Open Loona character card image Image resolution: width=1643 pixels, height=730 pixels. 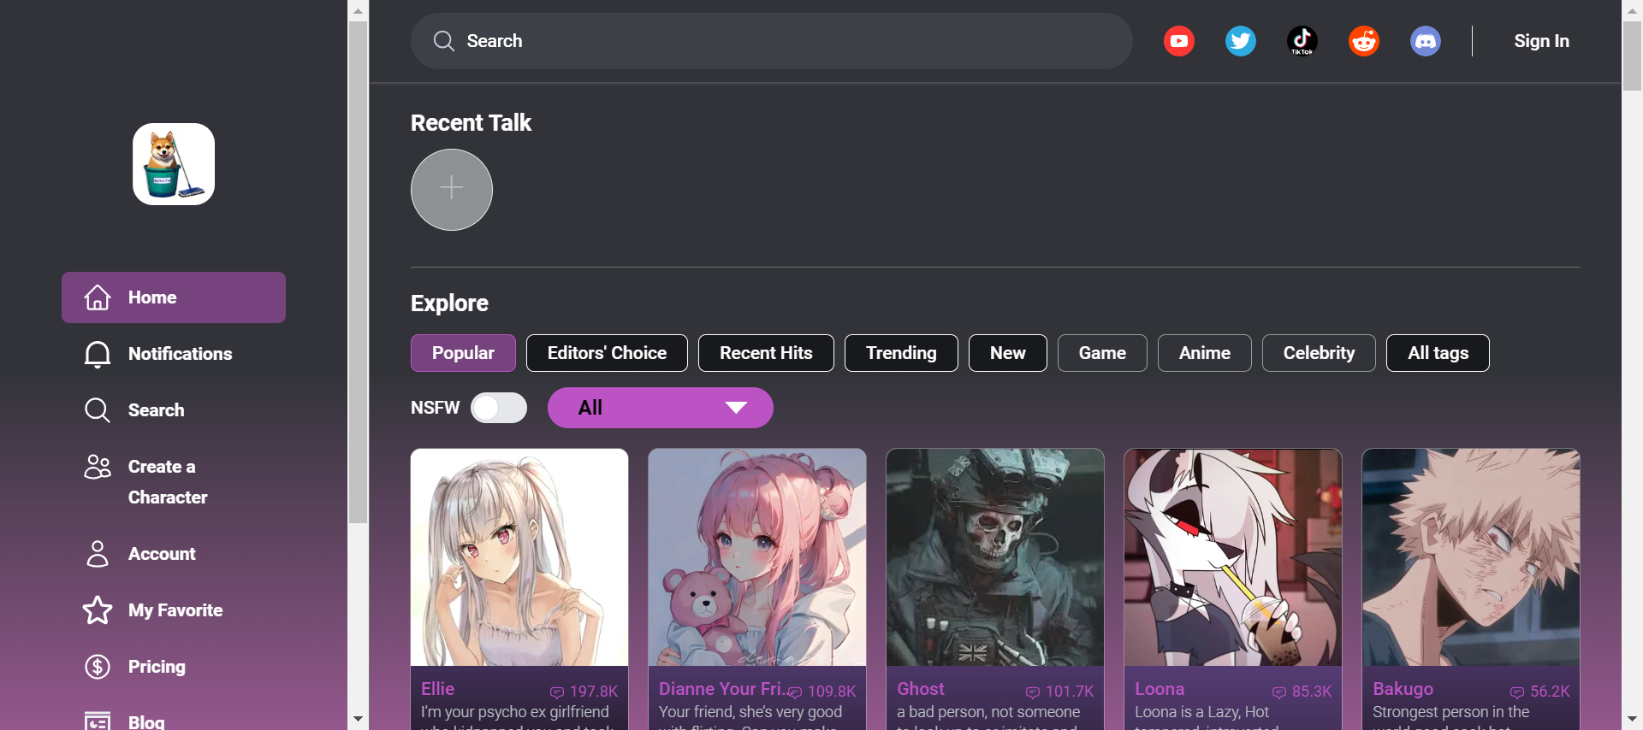[1233, 557]
